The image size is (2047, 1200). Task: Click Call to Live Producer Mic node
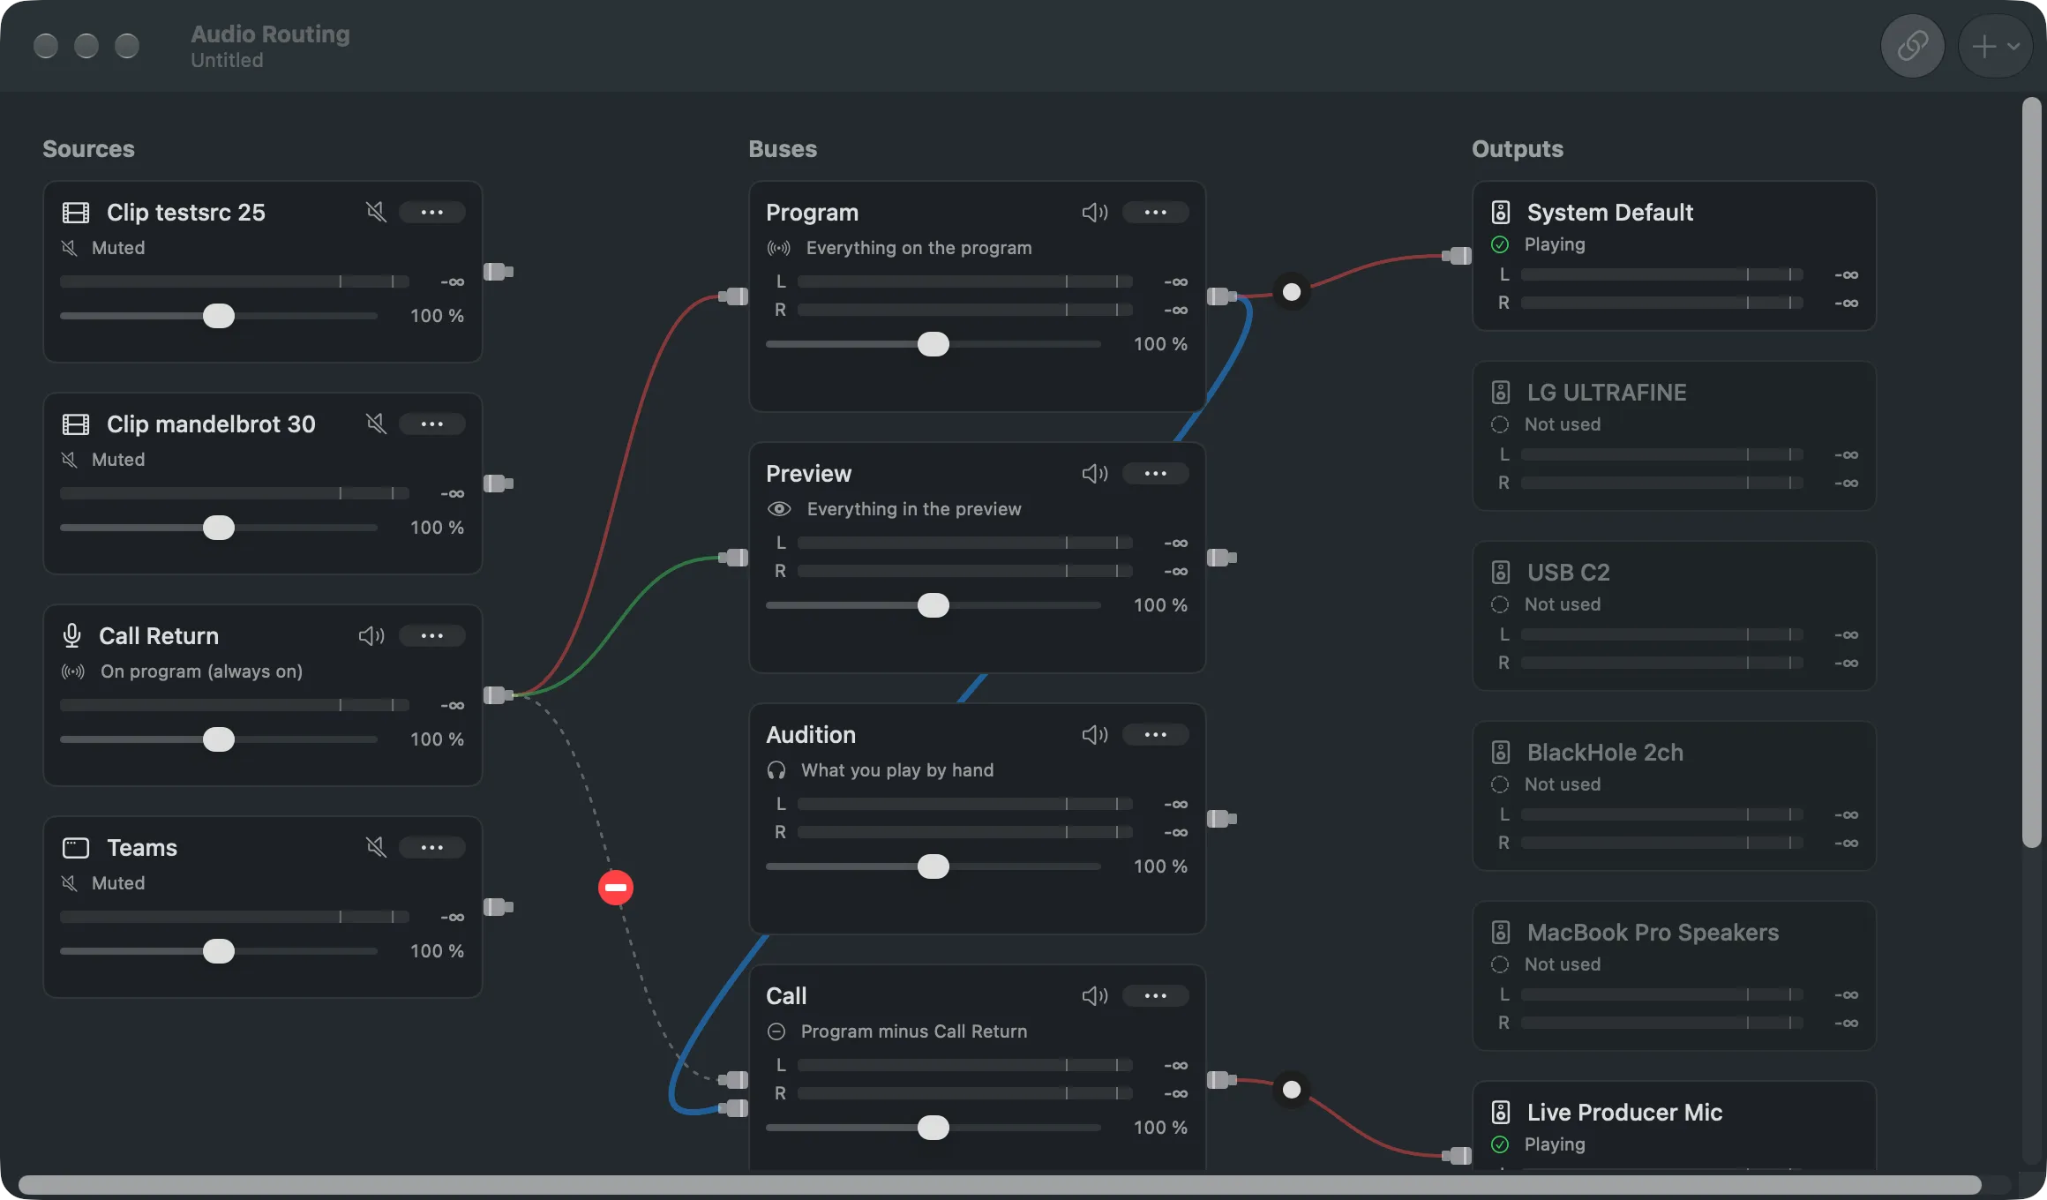pyautogui.click(x=1292, y=1090)
